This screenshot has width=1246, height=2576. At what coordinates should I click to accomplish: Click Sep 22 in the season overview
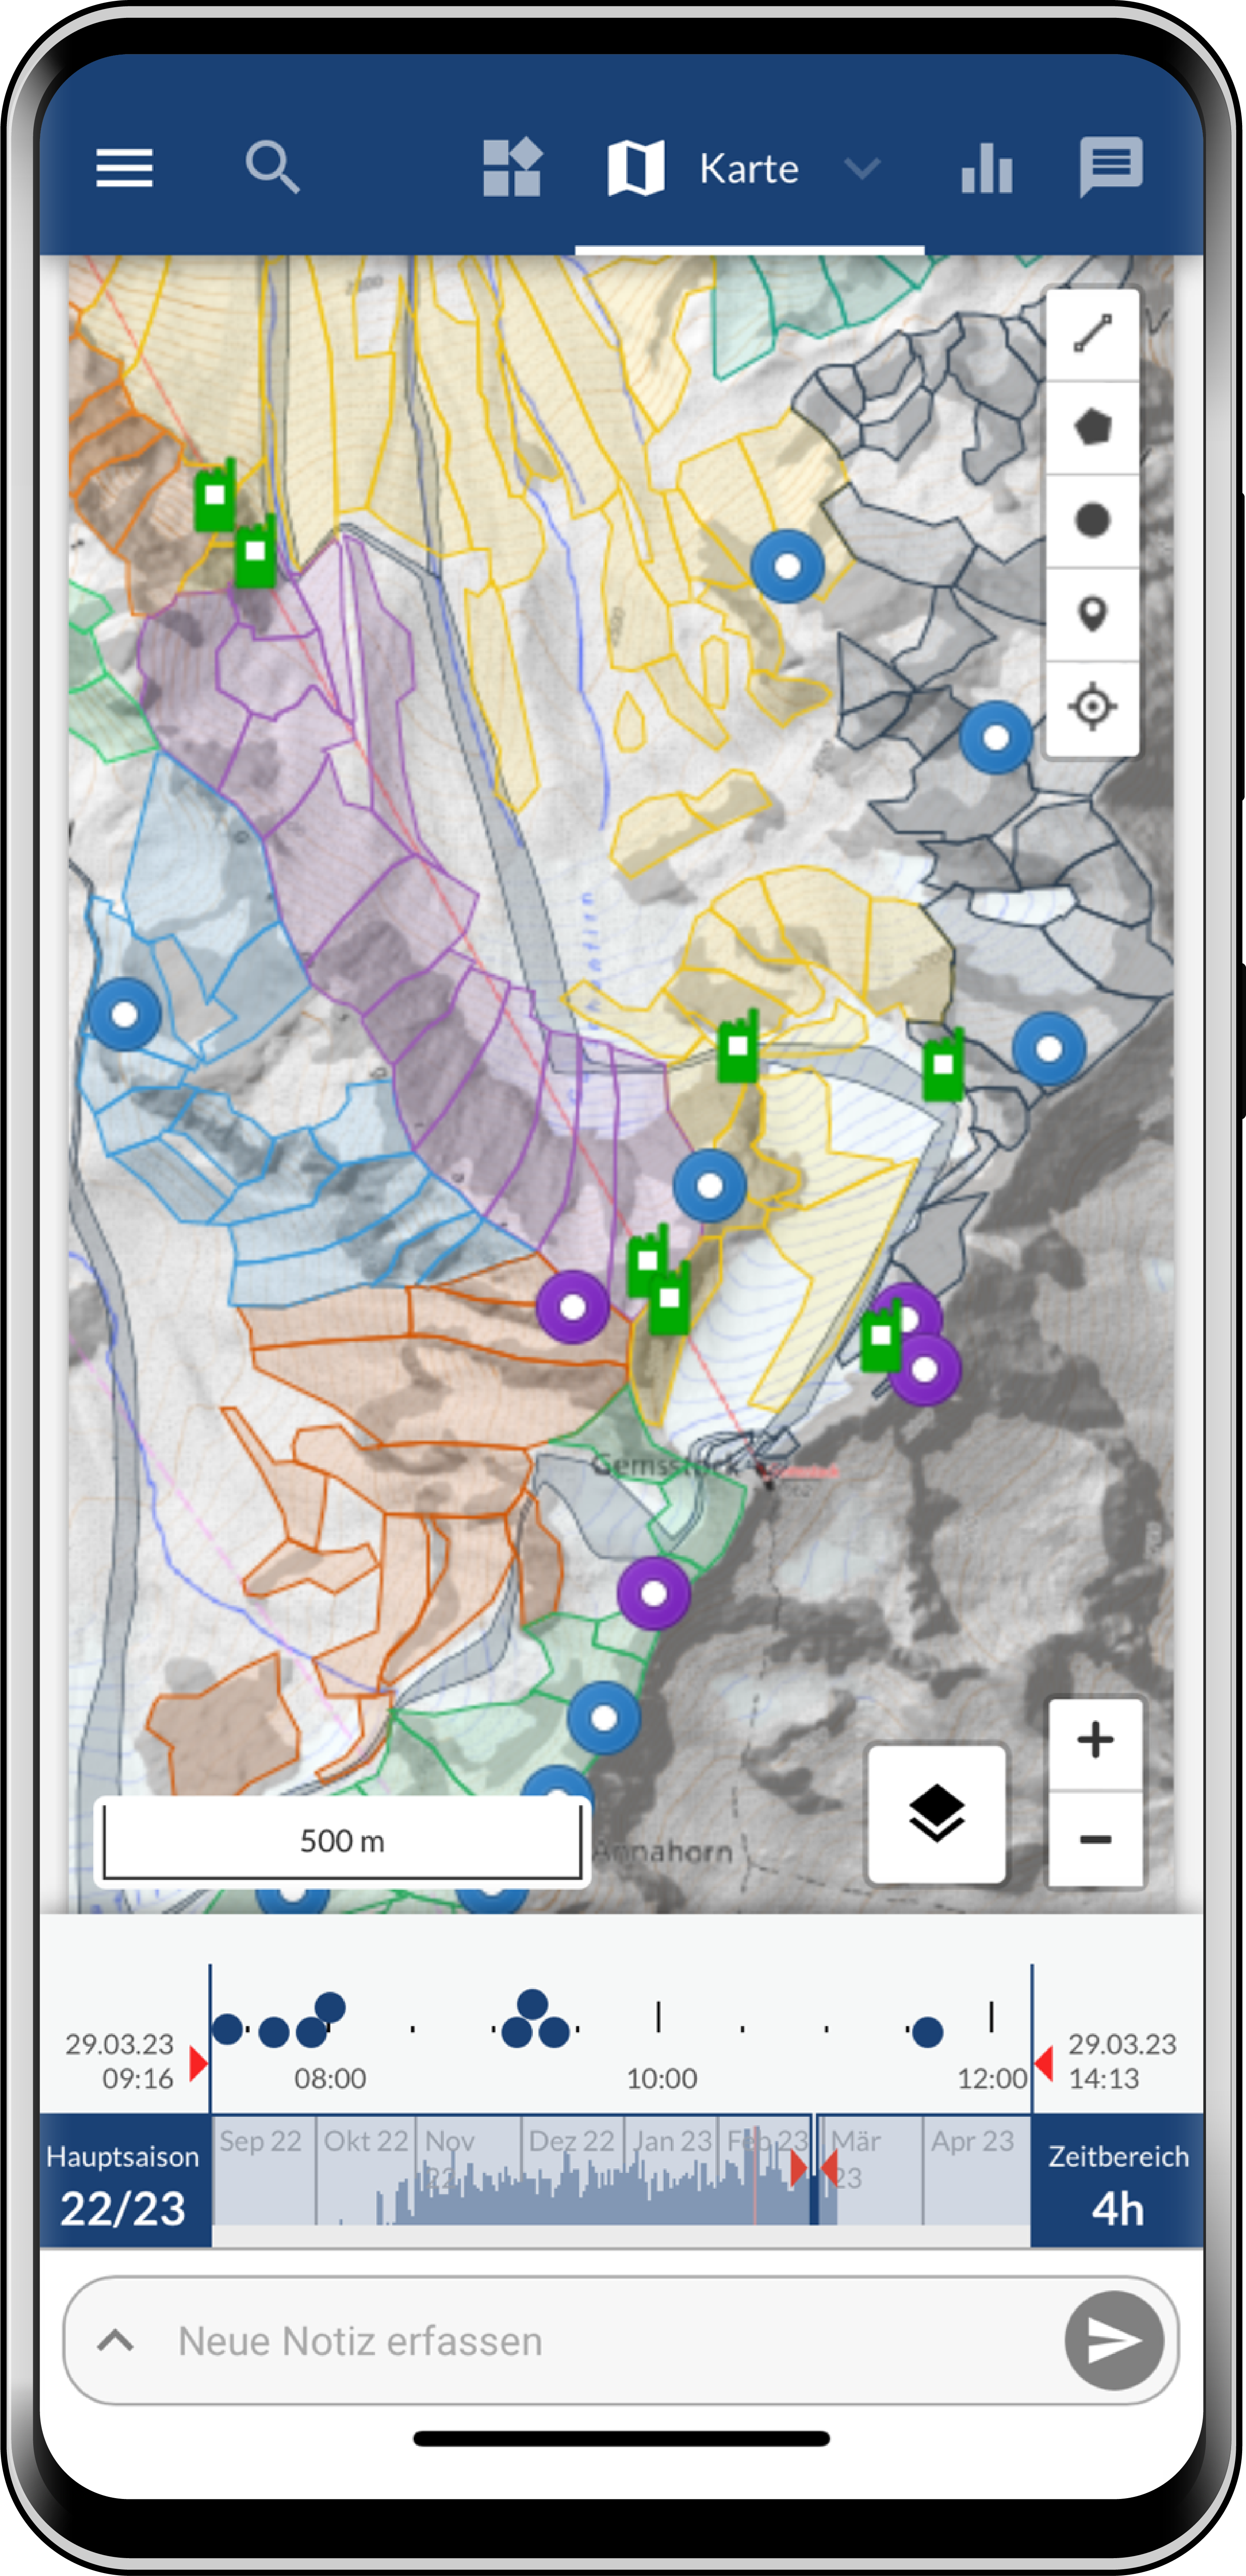pyautogui.click(x=260, y=2141)
